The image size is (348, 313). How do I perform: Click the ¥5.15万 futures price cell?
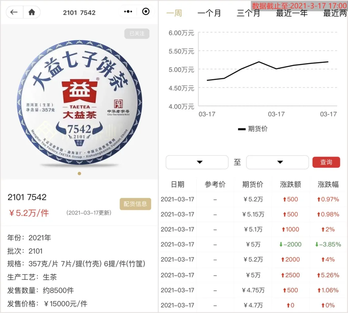(x=253, y=214)
